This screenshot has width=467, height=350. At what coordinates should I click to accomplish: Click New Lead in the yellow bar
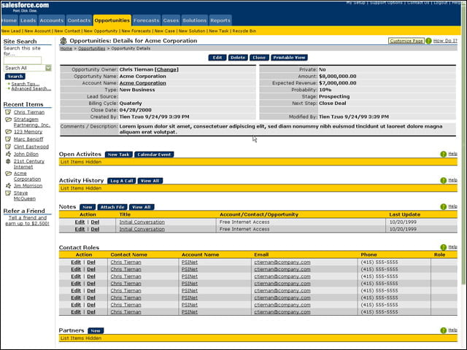click(11, 31)
